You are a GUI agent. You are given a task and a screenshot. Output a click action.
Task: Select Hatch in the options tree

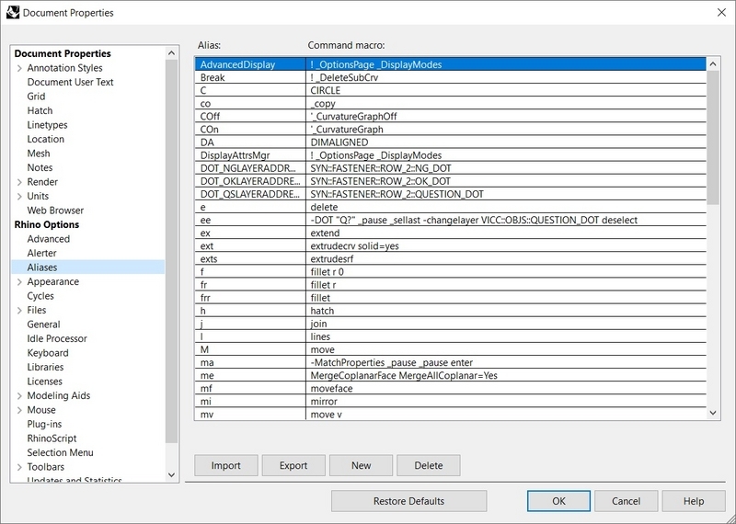40,110
